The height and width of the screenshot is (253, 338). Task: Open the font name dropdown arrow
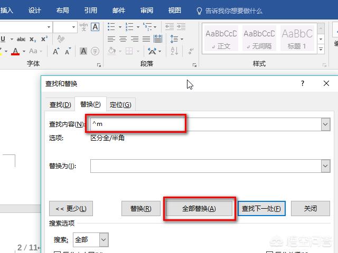[49, 27]
